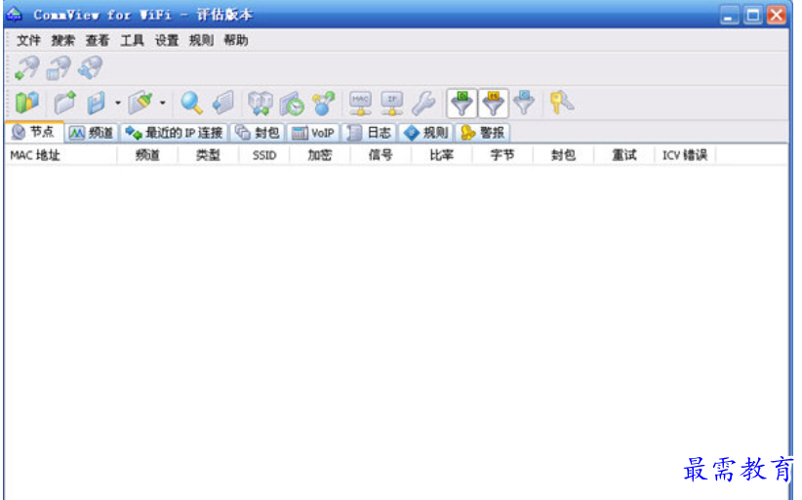Open the 文件 menu

click(28, 40)
